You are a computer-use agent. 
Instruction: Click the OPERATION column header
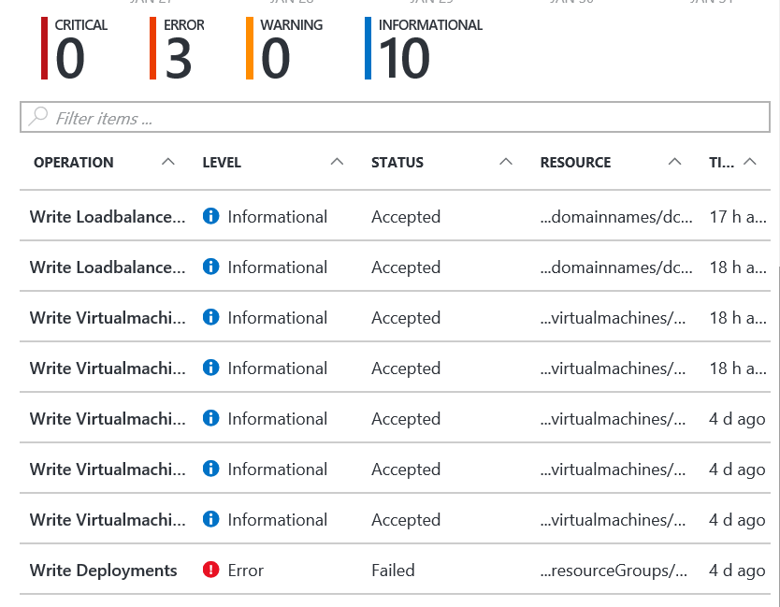74,163
